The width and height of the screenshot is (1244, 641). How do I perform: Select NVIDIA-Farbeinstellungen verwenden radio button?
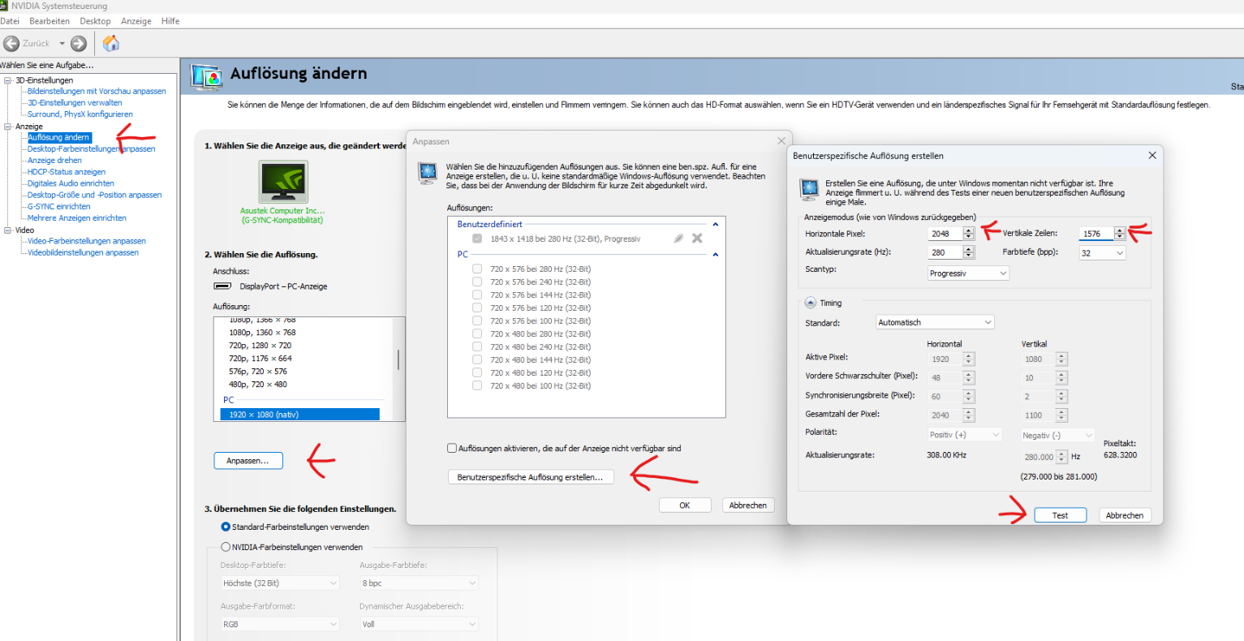(226, 547)
